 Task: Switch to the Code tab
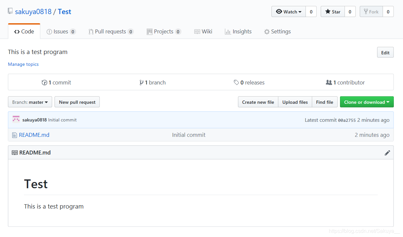24,31
